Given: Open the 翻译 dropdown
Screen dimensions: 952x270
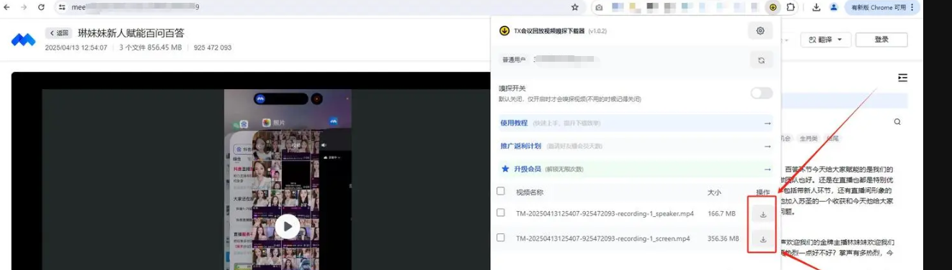Looking at the screenshot, I should 825,39.
